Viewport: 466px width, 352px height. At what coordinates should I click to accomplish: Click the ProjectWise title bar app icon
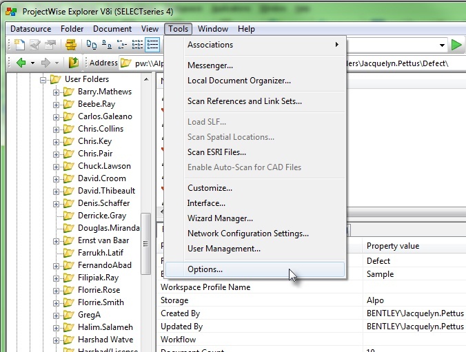(11, 12)
